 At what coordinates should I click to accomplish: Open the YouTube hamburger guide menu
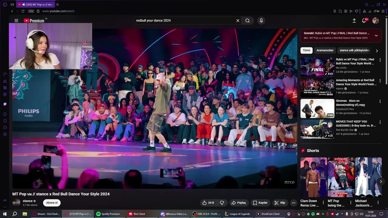[16, 21]
